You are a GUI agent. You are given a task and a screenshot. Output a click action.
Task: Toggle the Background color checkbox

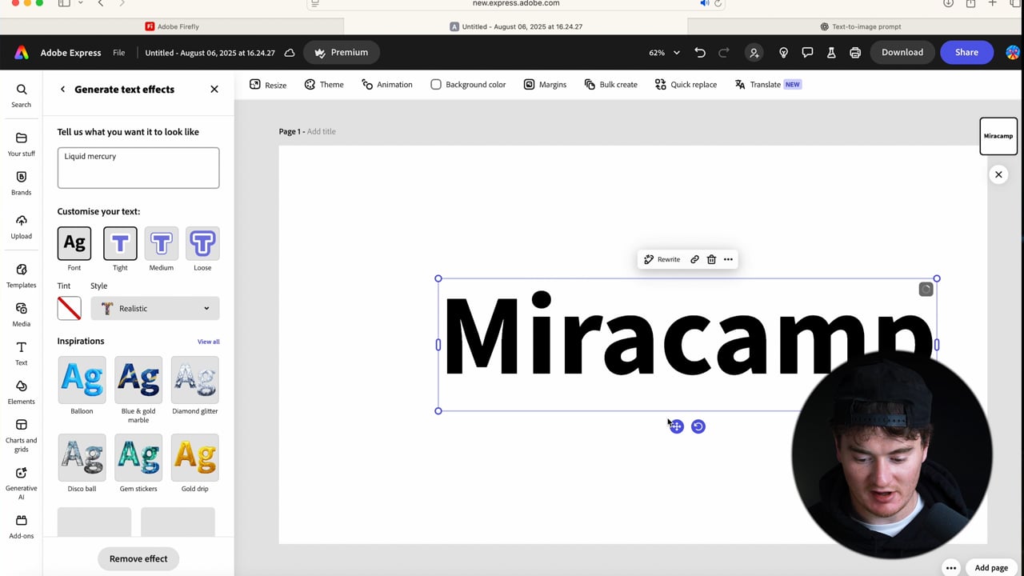pos(436,85)
